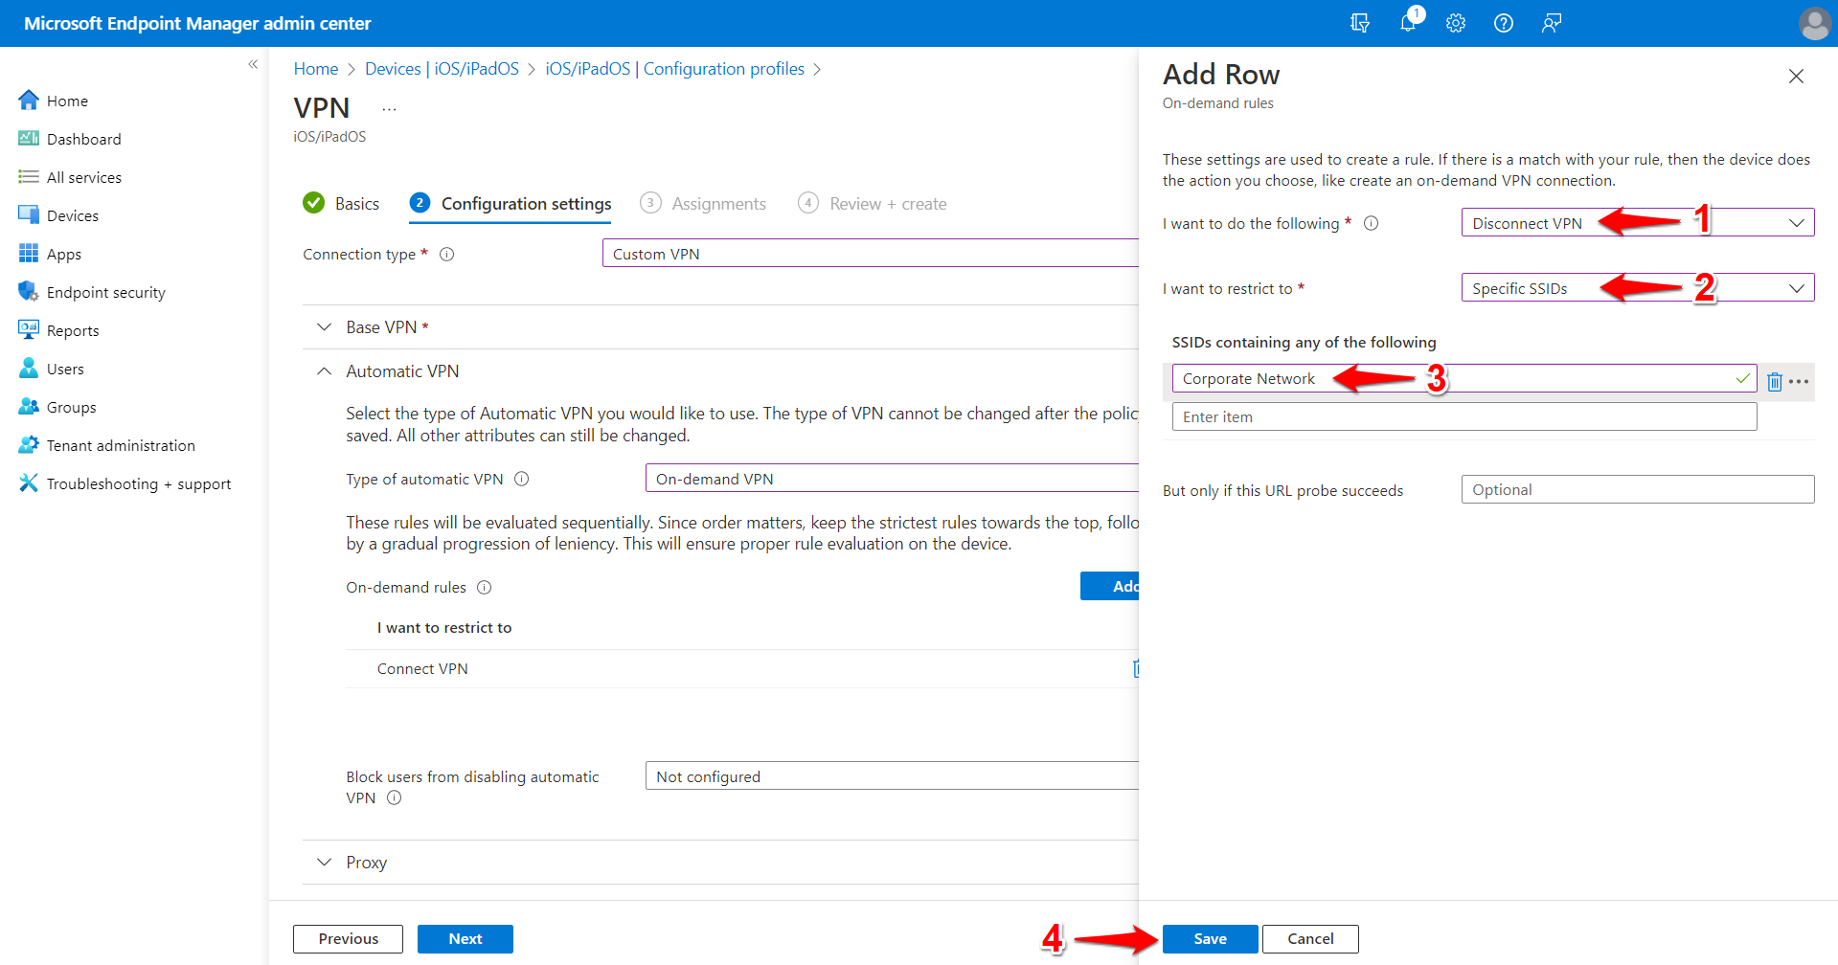Select Tenant administration in the sidebar
The width and height of the screenshot is (1838, 965).
pos(119,444)
